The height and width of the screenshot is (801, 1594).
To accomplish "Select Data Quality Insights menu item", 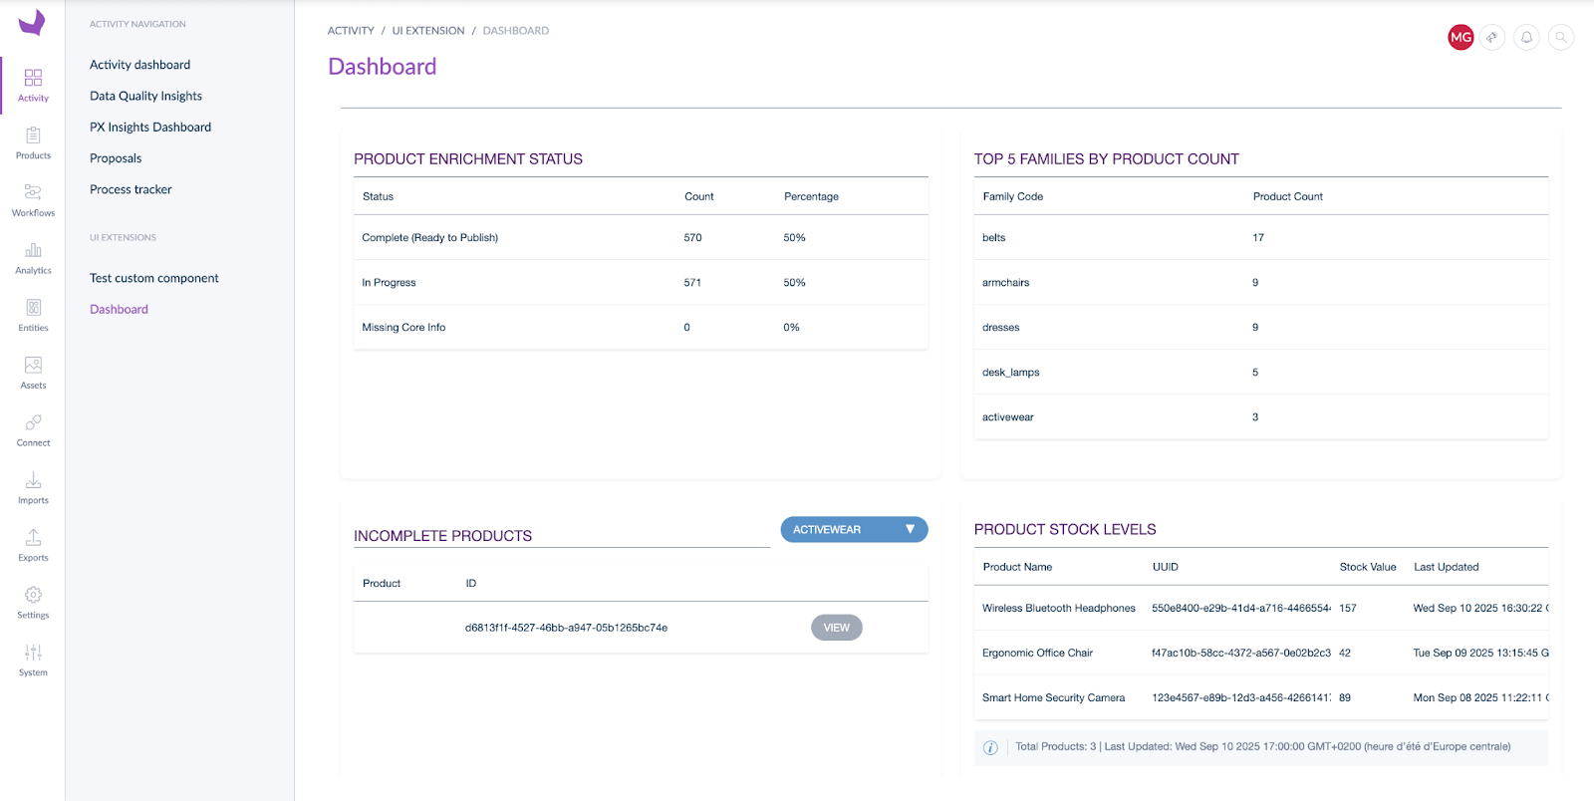I will pos(145,97).
